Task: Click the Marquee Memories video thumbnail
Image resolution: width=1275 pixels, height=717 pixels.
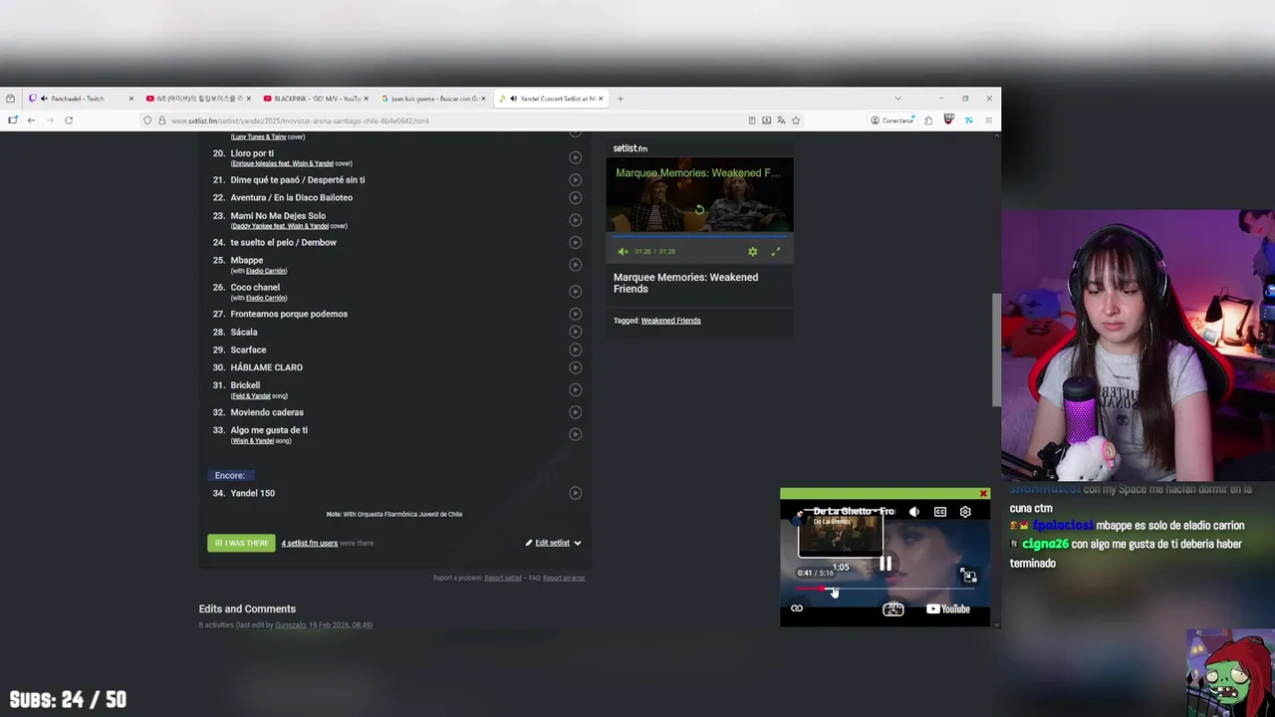Action: [699, 196]
